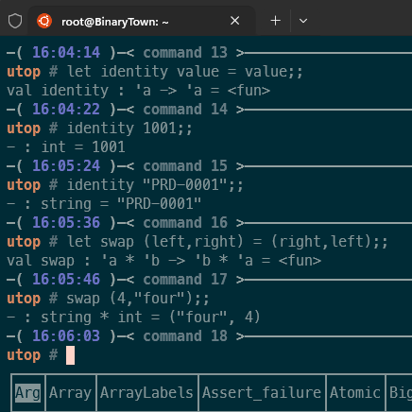This screenshot has width=412, height=412.
Task: Click the 'command 18' header label
Action: point(185,336)
